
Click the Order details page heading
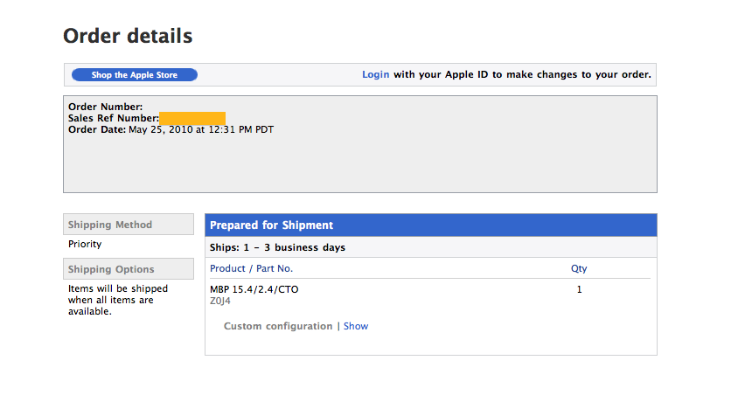(x=128, y=36)
